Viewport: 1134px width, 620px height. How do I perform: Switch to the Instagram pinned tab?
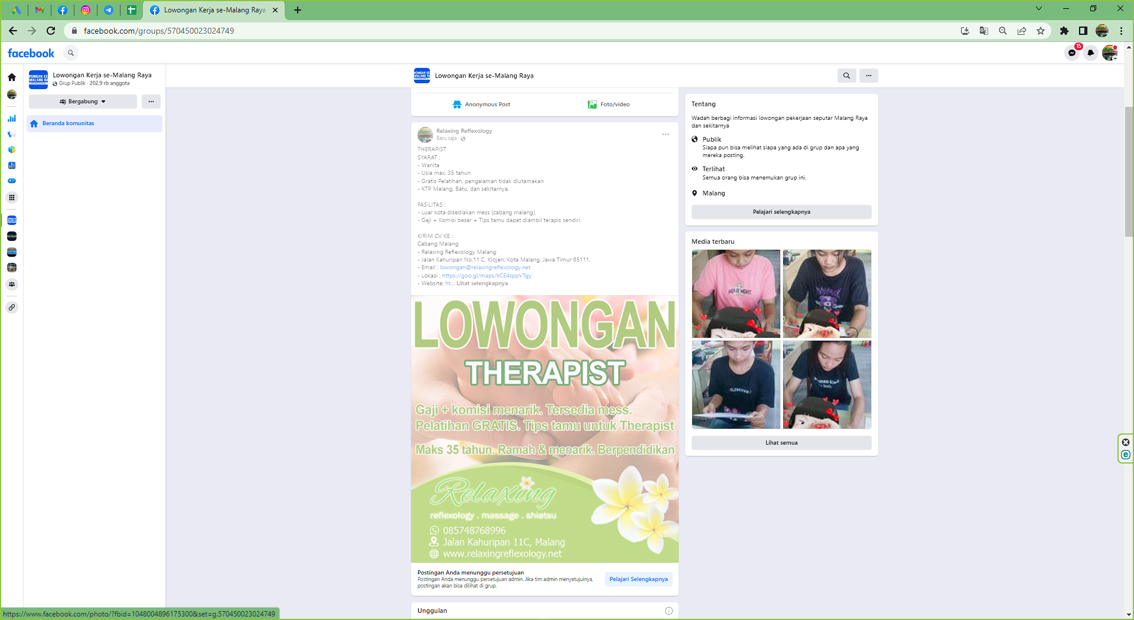click(x=86, y=10)
